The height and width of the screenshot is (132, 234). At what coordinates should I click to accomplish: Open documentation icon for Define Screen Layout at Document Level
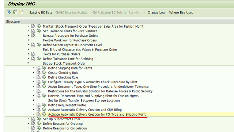coord(33,45)
